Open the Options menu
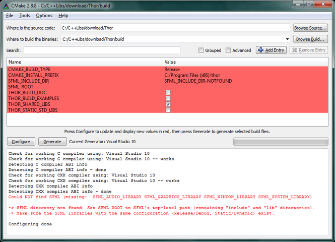The image size is (335, 242). (44, 16)
